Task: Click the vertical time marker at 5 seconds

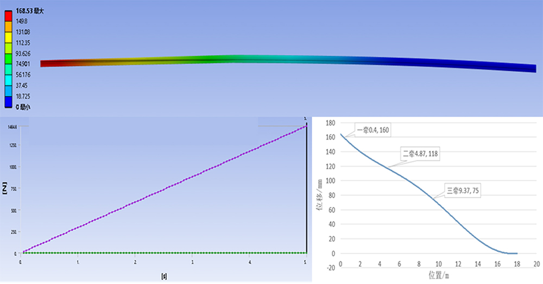Action: coord(307,190)
